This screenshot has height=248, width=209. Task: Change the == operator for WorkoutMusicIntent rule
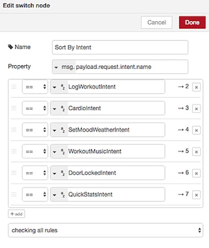click(35, 151)
